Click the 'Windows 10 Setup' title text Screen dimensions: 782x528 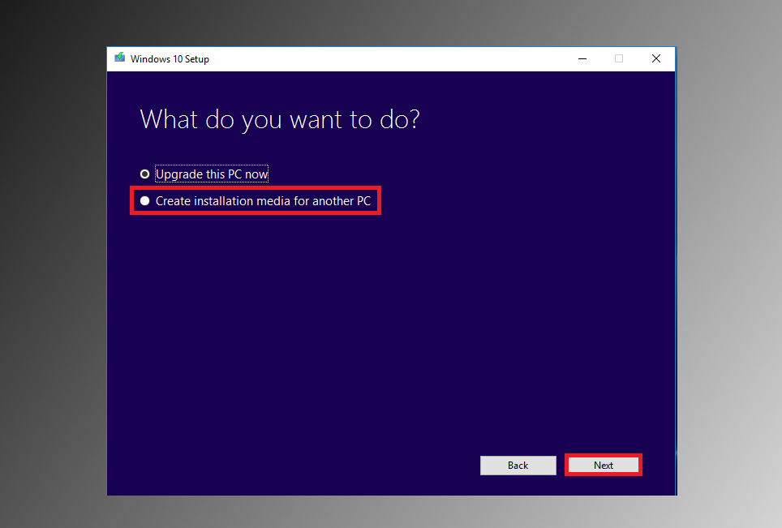(x=170, y=59)
